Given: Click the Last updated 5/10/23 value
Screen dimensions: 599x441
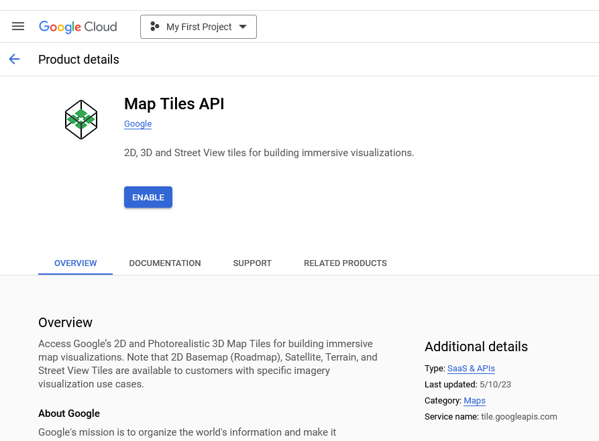Looking at the screenshot, I should [495, 385].
